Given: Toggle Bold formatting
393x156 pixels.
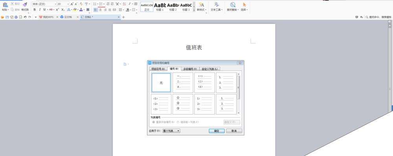Looking at the screenshot, I should pyautogui.click(x=35, y=9).
